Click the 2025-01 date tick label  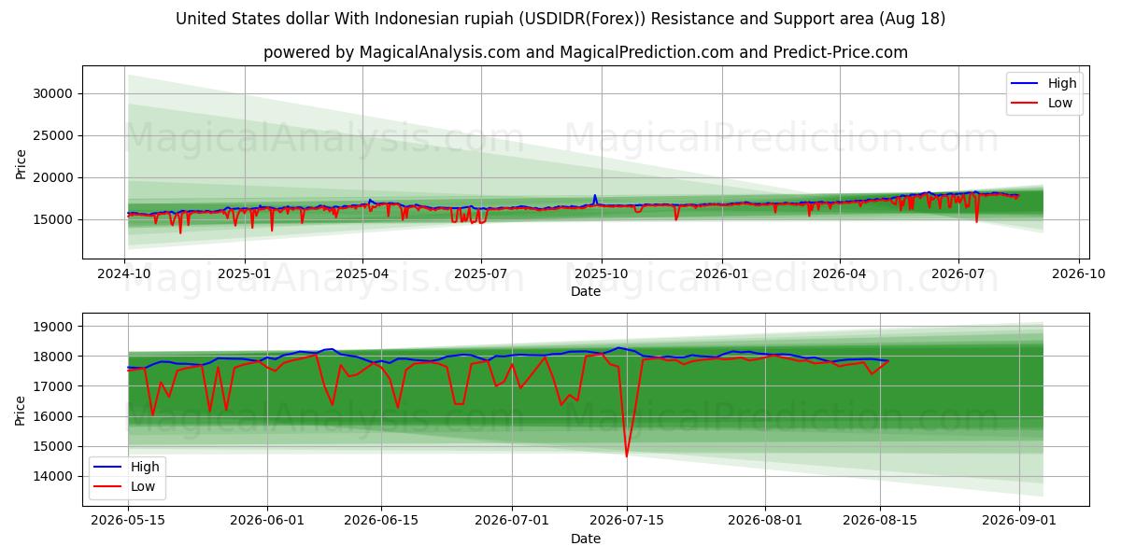[x=245, y=275]
